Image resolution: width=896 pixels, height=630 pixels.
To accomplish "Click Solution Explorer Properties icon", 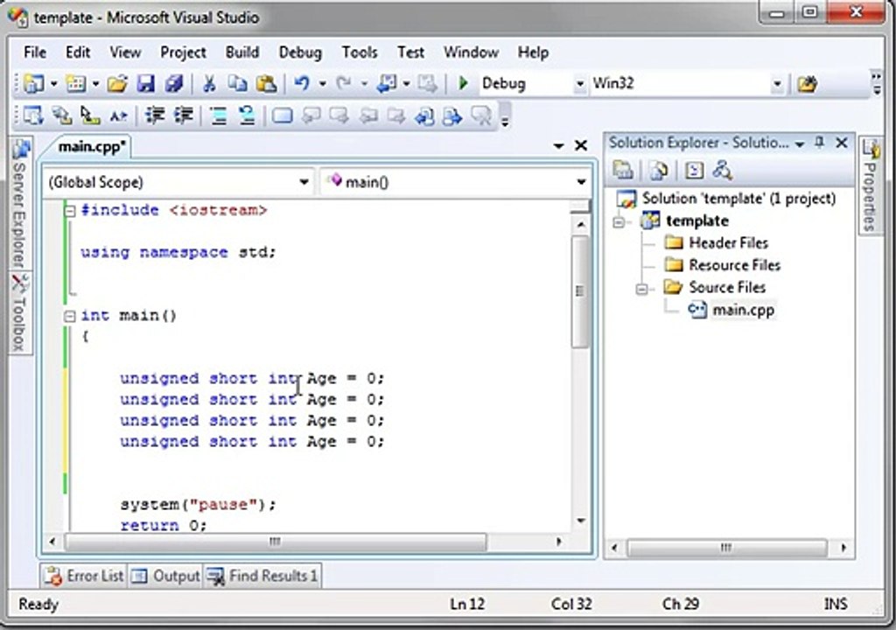I will [x=623, y=170].
